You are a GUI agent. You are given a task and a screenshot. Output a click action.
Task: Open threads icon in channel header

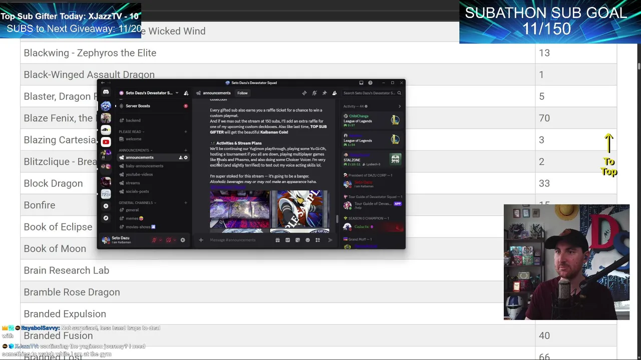304,93
